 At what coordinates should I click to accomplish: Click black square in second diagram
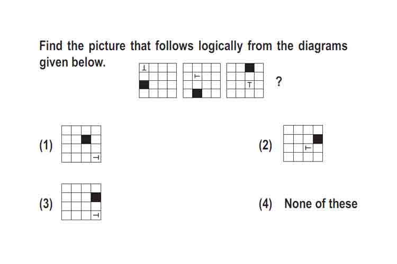197,93
